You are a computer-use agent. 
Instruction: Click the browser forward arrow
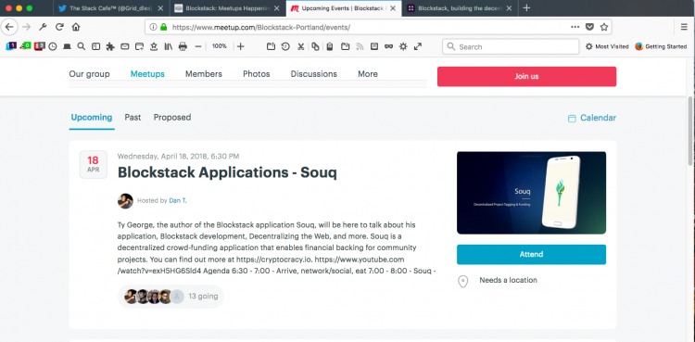[x=27, y=27]
